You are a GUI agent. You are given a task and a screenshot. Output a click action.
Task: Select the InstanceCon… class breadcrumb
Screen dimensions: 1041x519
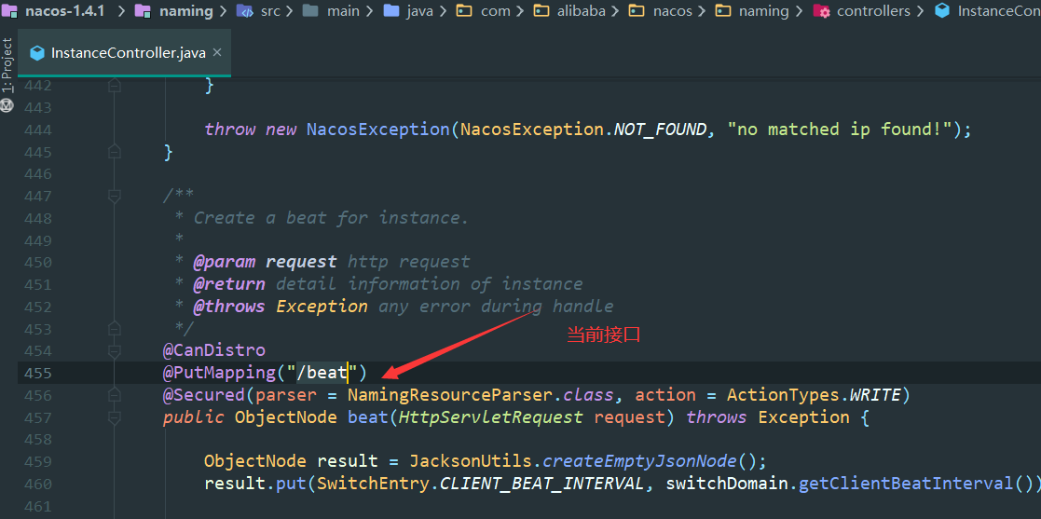coord(987,10)
